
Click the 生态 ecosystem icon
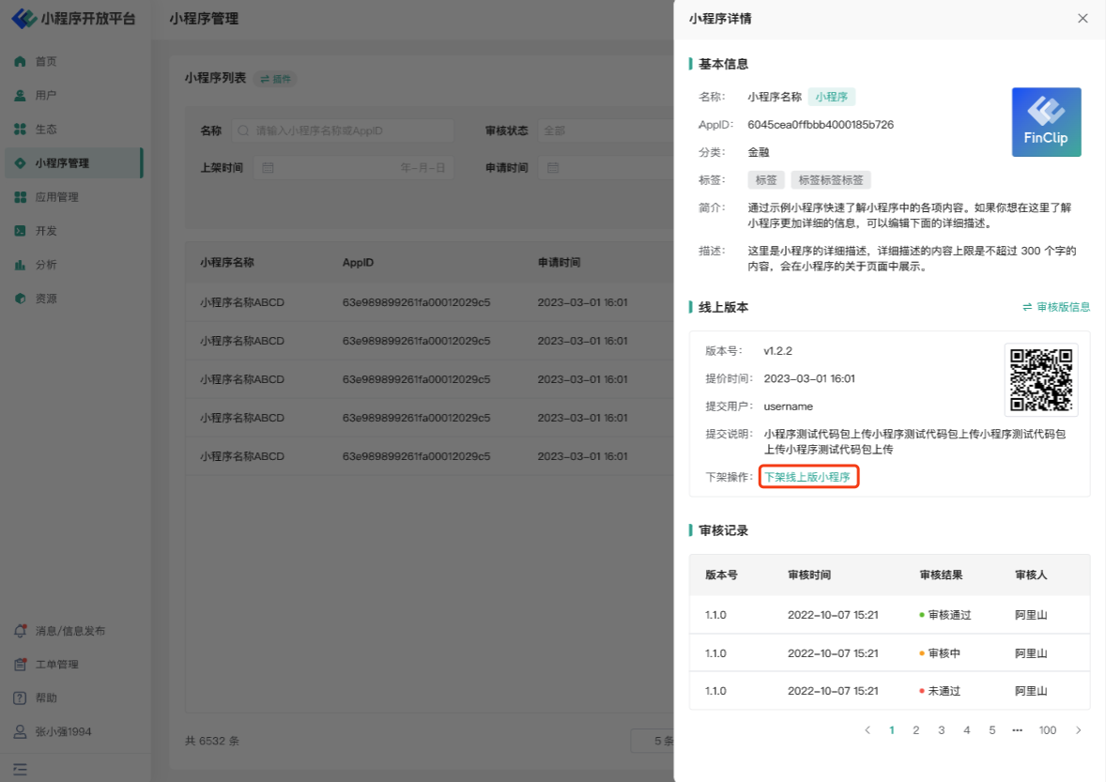[20, 129]
